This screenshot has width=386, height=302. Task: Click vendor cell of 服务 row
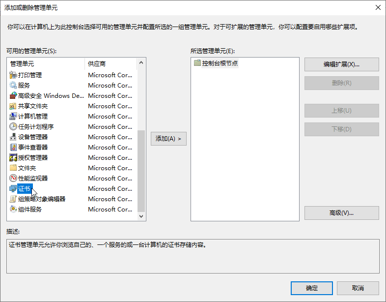[110, 85]
